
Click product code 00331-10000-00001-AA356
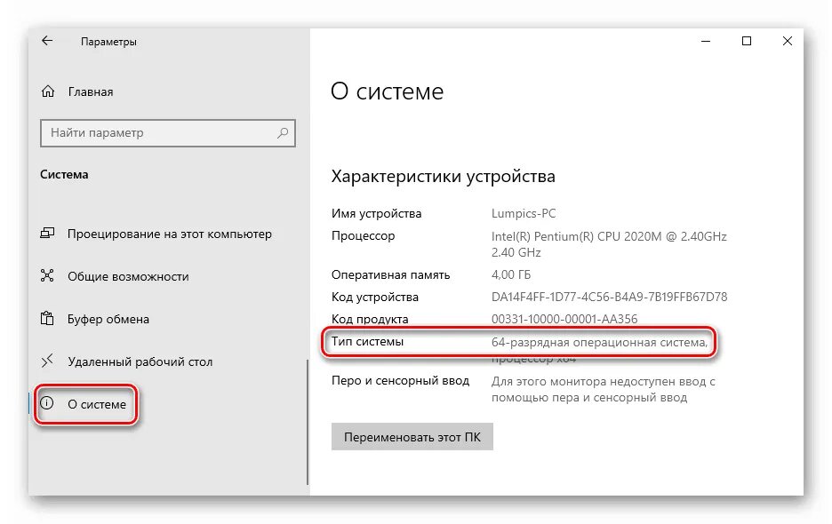coord(564,319)
